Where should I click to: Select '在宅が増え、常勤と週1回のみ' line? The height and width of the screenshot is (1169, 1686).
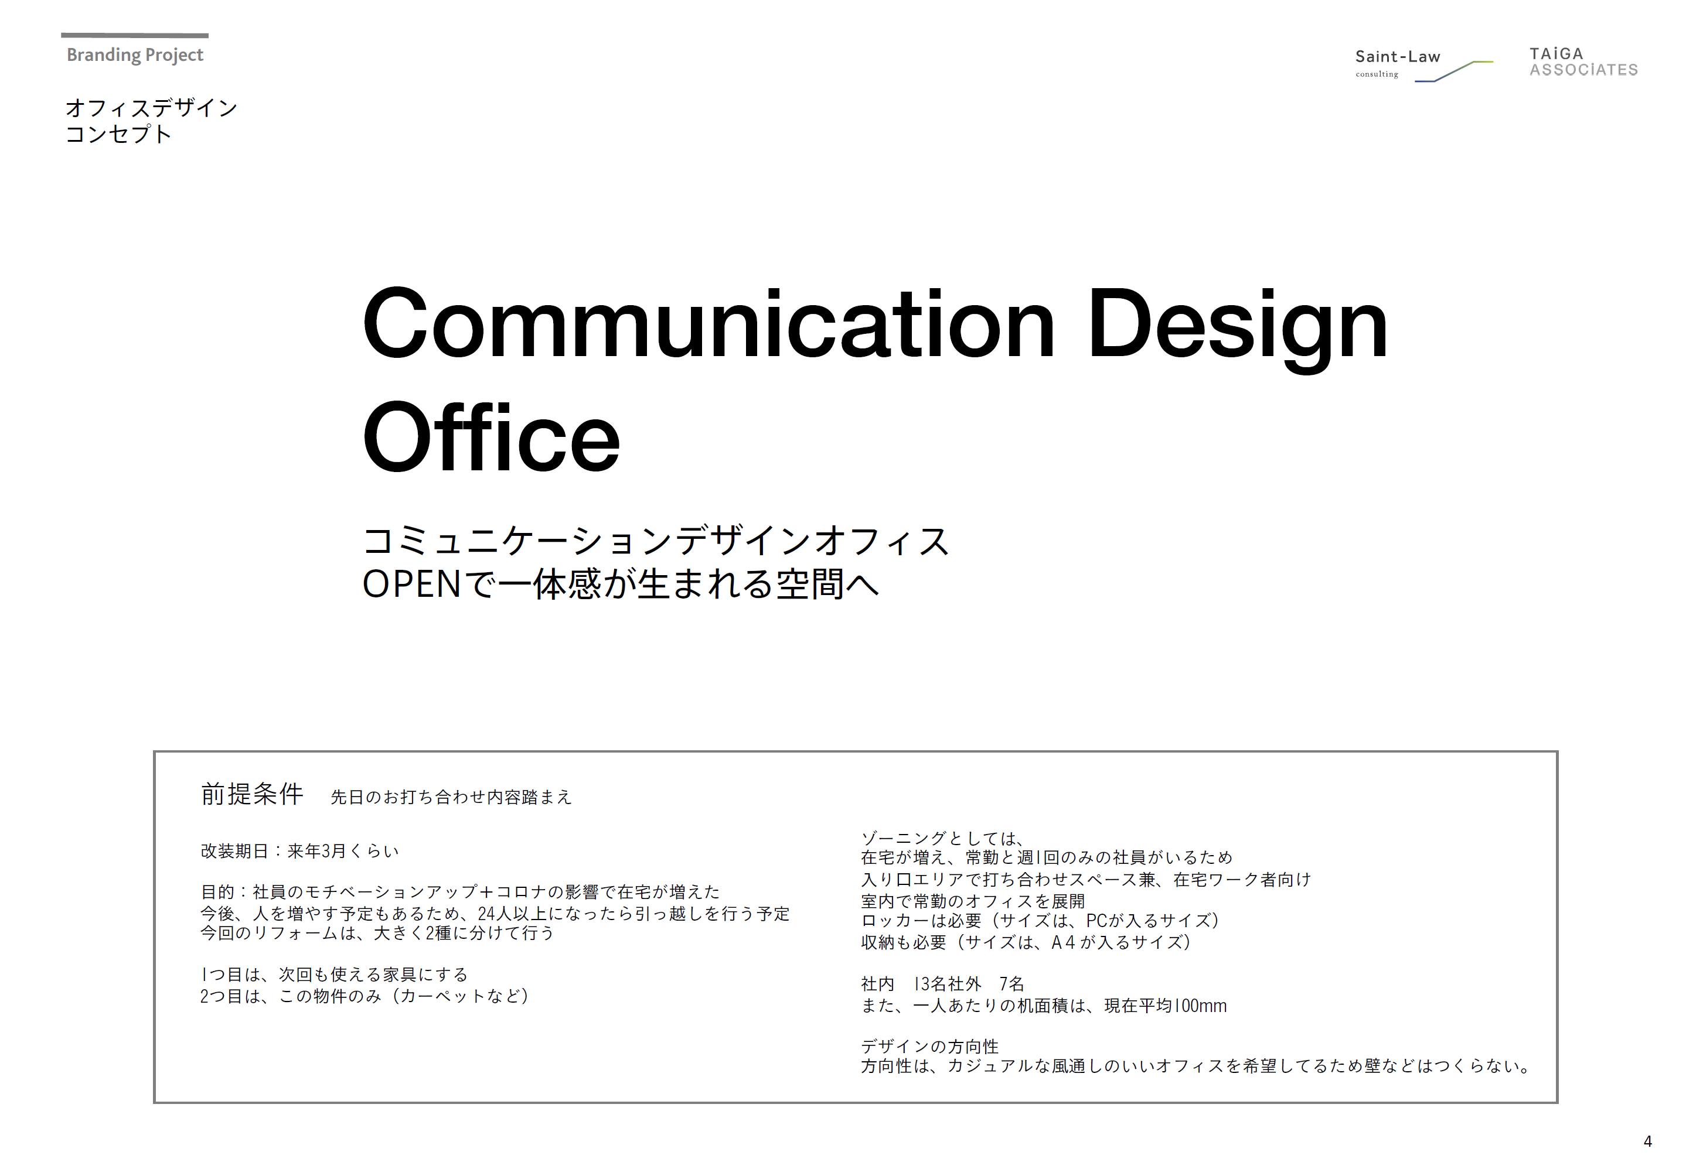click(1046, 857)
